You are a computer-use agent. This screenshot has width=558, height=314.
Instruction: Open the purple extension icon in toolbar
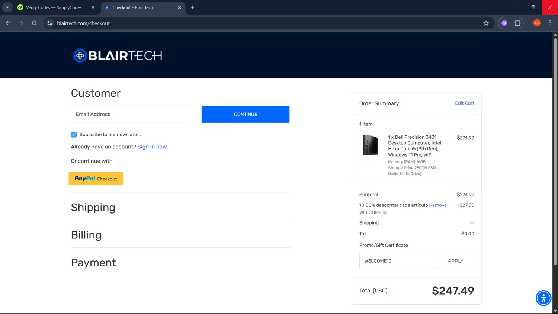(504, 23)
